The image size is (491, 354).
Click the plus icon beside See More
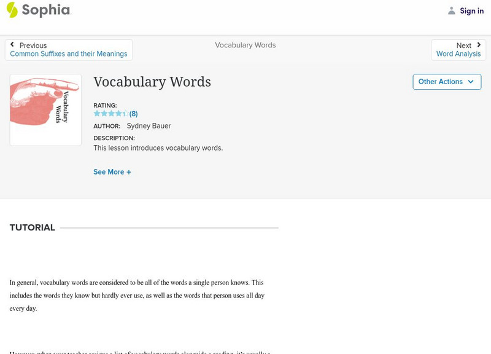tap(129, 172)
